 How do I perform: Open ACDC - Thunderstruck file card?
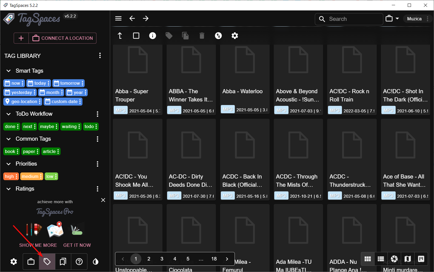tap(352, 160)
